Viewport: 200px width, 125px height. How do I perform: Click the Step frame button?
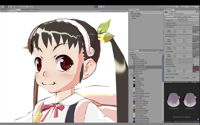pyautogui.click(x=103, y=7)
